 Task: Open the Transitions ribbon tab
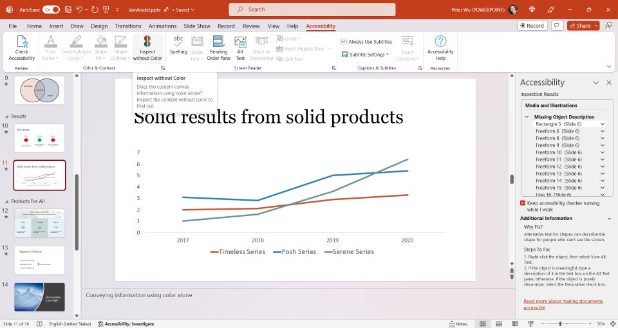(128, 26)
